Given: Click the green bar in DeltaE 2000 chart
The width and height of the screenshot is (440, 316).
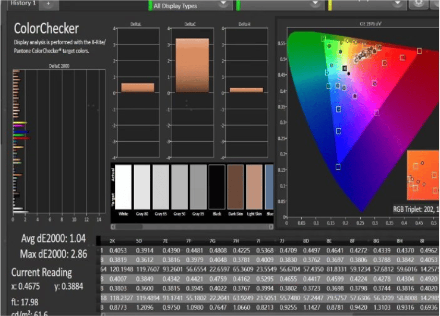Looking at the screenshot, I should point(19,135).
